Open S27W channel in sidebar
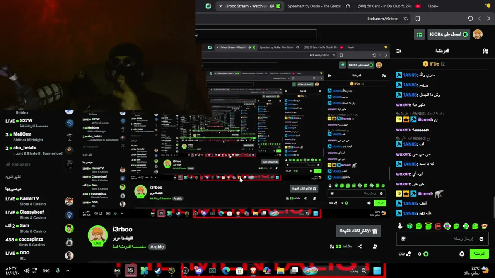Screen dimensions: 495x278 tap(39, 123)
